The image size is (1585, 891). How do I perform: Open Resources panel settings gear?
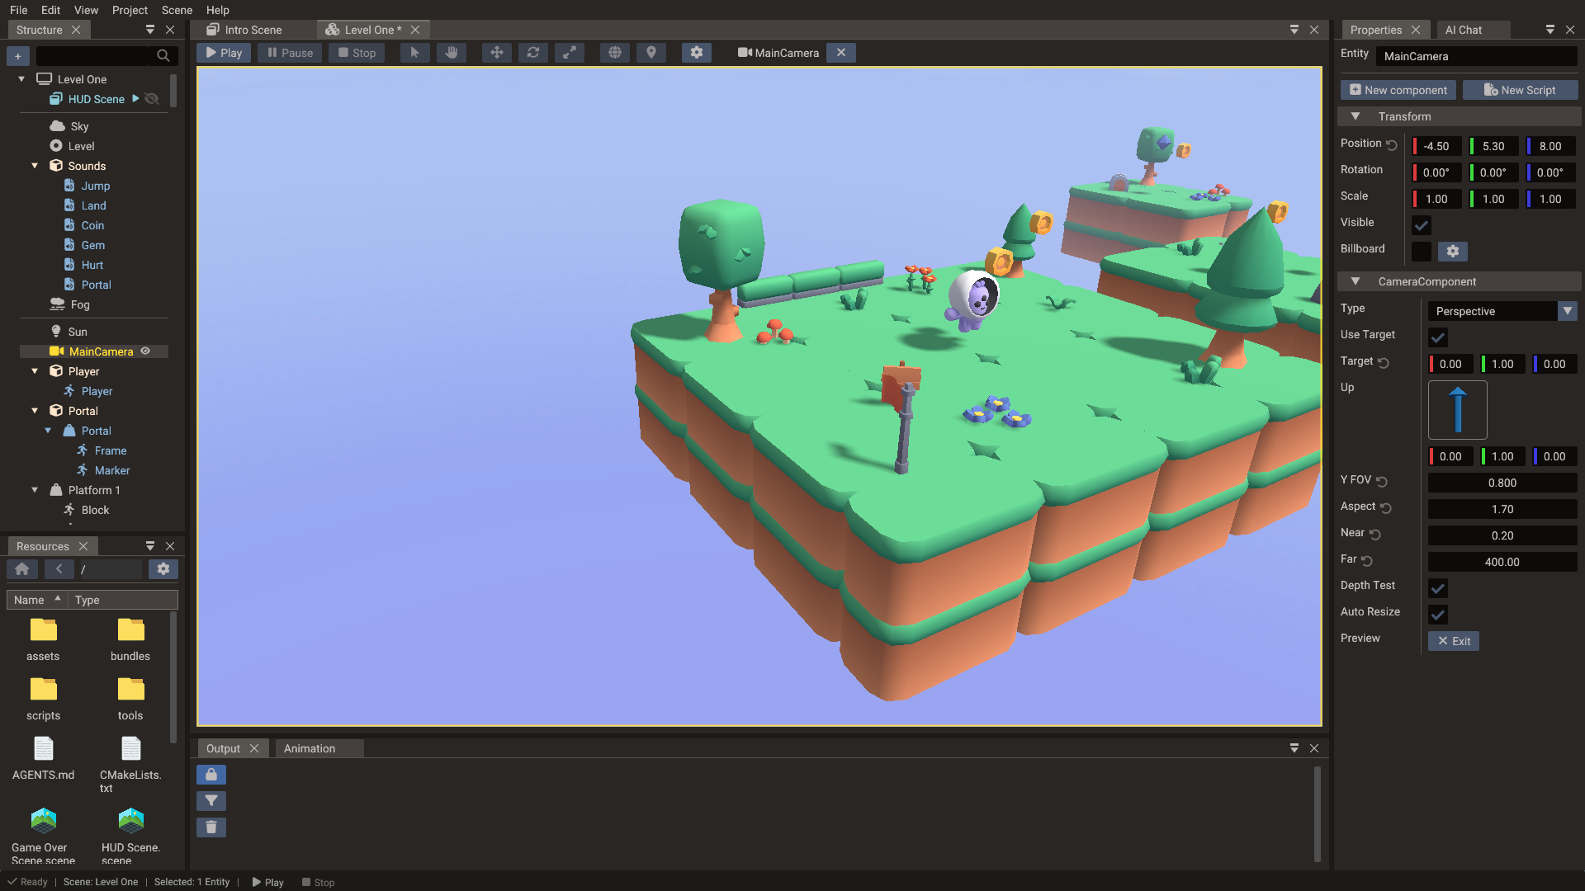[x=163, y=569]
